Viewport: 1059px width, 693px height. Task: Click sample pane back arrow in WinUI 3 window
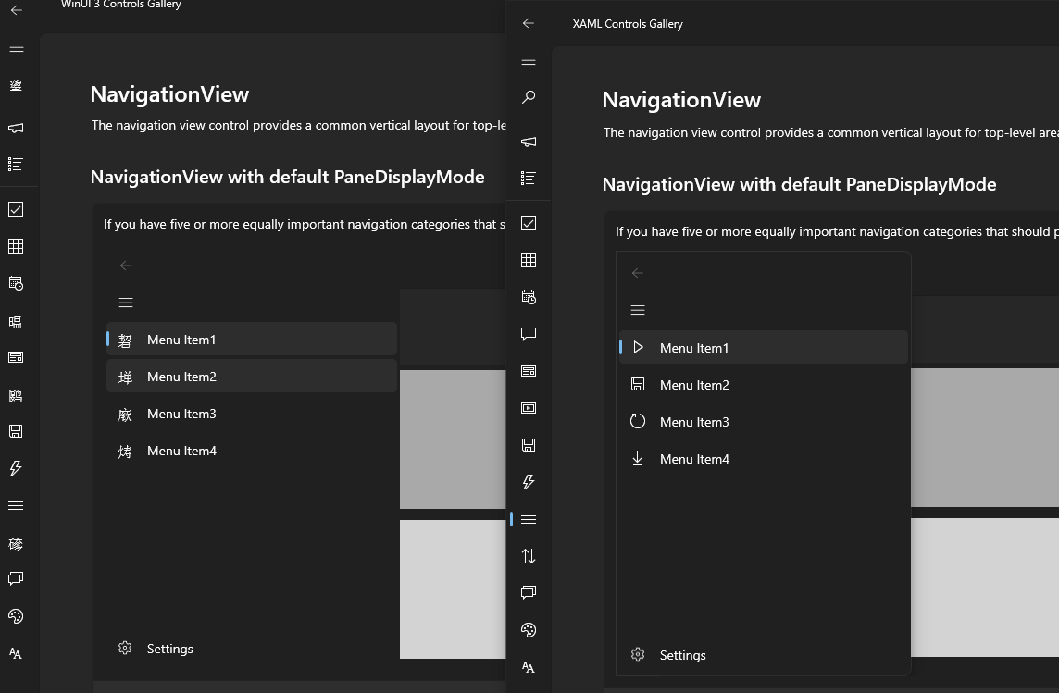(126, 266)
